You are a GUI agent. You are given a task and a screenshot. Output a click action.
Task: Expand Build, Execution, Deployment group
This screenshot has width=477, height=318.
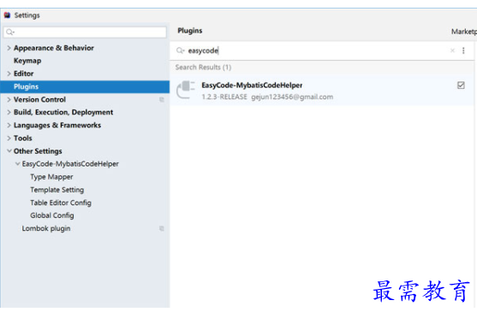click(9, 112)
